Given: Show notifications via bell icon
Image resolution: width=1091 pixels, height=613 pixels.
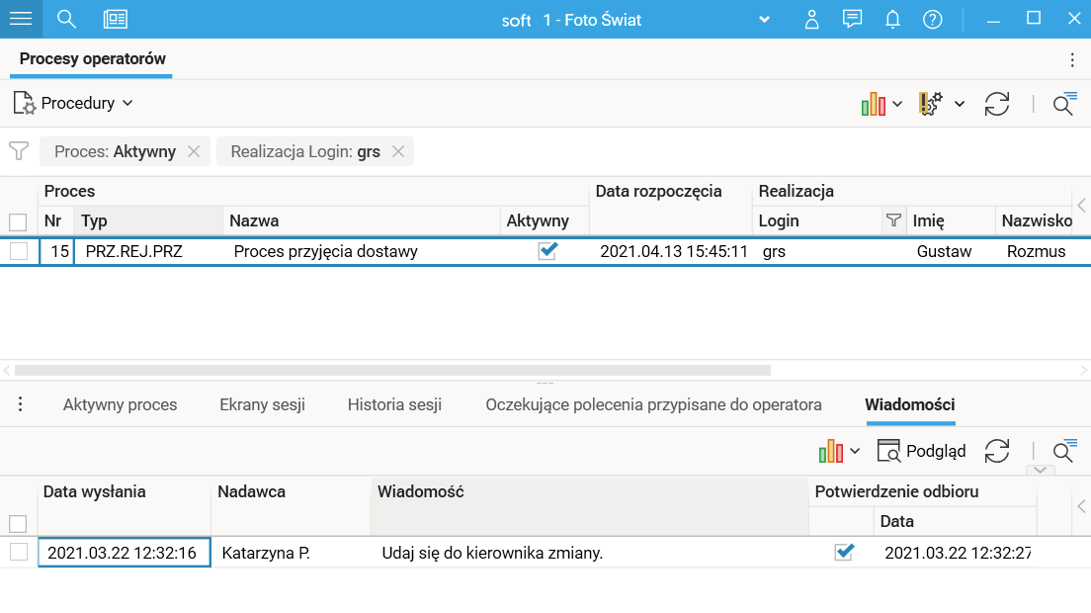Looking at the screenshot, I should click(x=892, y=19).
